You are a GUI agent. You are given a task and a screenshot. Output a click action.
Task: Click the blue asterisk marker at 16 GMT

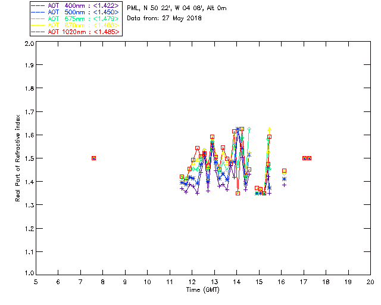(x=285, y=179)
